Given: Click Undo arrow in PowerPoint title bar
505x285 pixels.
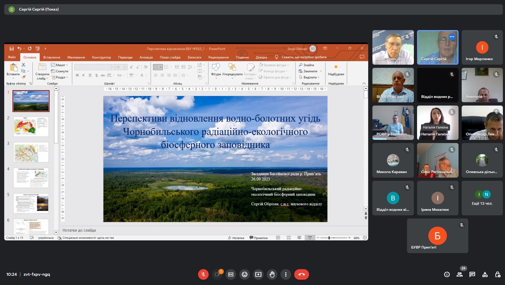Looking at the screenshot, I should click(19, 49).
